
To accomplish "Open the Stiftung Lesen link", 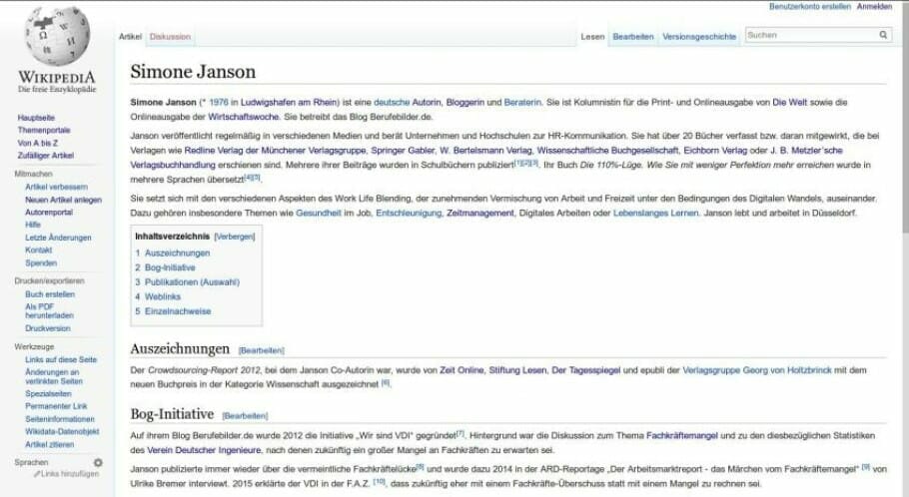I will pos(517,370).
